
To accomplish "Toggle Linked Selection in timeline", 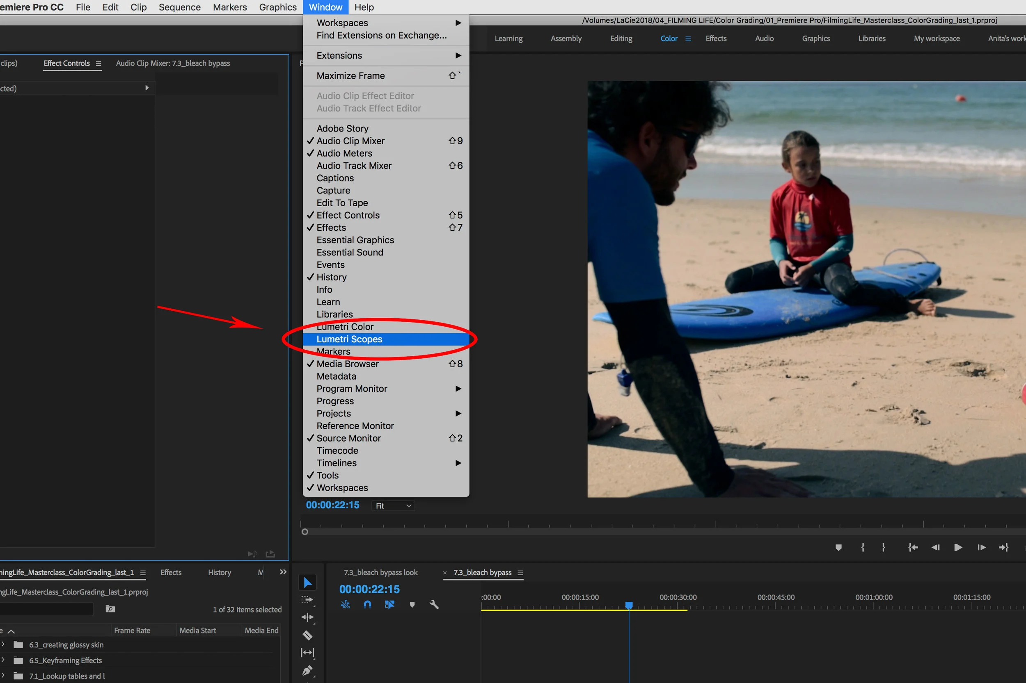I will (x=389, y=604).
